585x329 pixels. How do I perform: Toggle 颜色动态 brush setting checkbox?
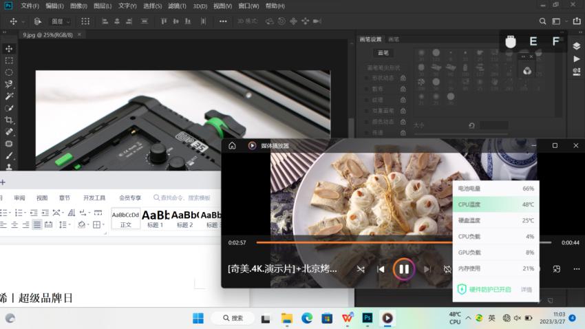click(366, 122)
